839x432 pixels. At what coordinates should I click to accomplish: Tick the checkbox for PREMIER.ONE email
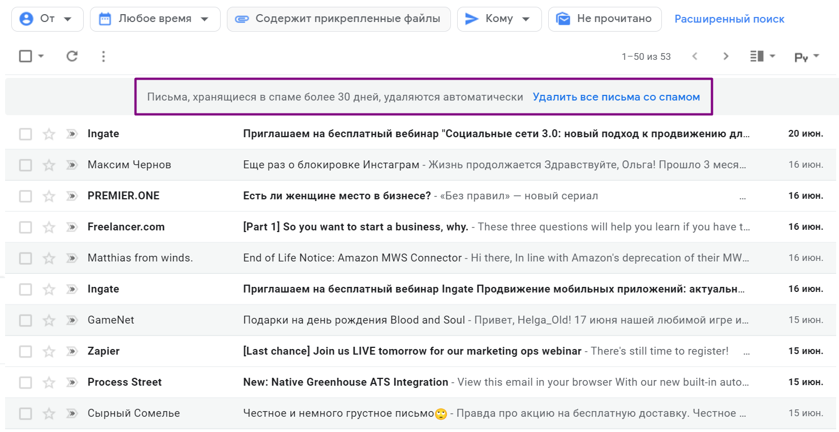click(25, 196)
